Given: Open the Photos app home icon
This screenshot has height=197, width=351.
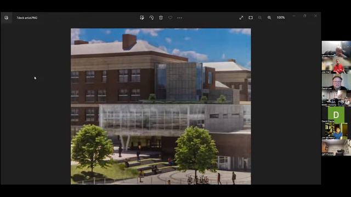Looking at the screenshot, I should pyautogui.click(x=6, y=18).
